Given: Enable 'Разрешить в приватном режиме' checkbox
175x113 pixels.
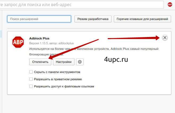Looking at the screenshot, I should click(x=31, y=79).
